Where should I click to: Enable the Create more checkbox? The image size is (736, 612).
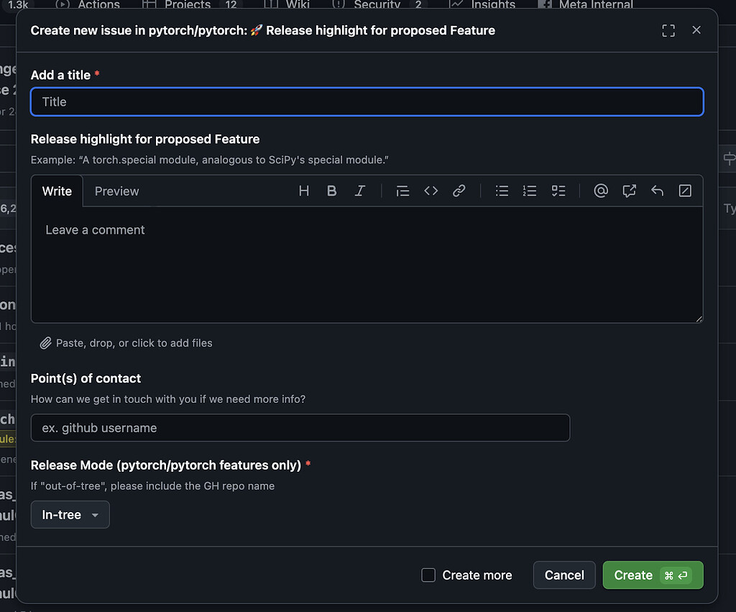click(x=428, y=575)
